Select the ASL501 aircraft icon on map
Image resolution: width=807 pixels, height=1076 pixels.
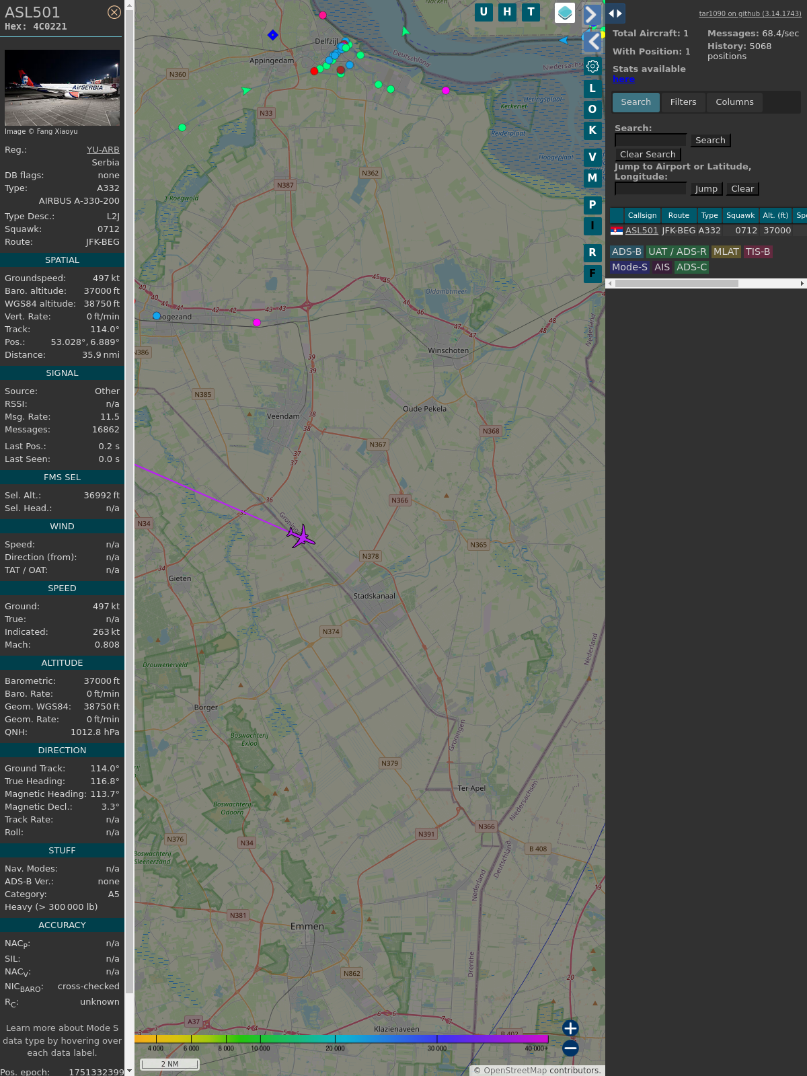pyautogui.click(x=301, y=536)
